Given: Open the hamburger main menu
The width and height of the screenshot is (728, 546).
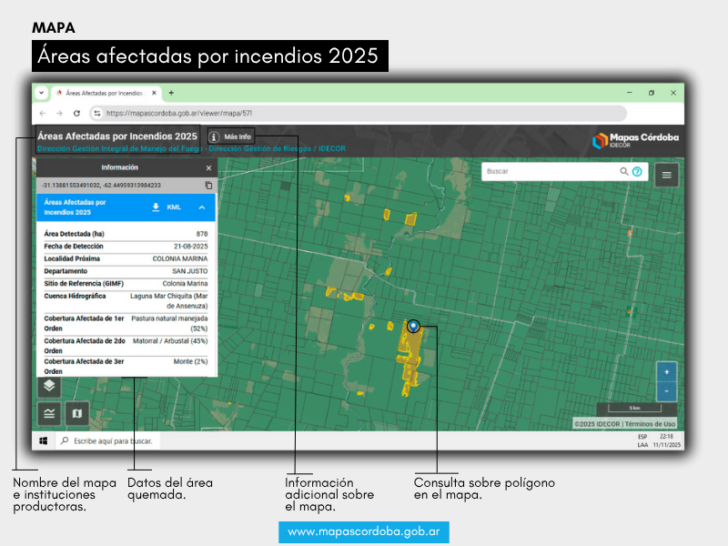Looking at the screenshot, I should 667,175.
